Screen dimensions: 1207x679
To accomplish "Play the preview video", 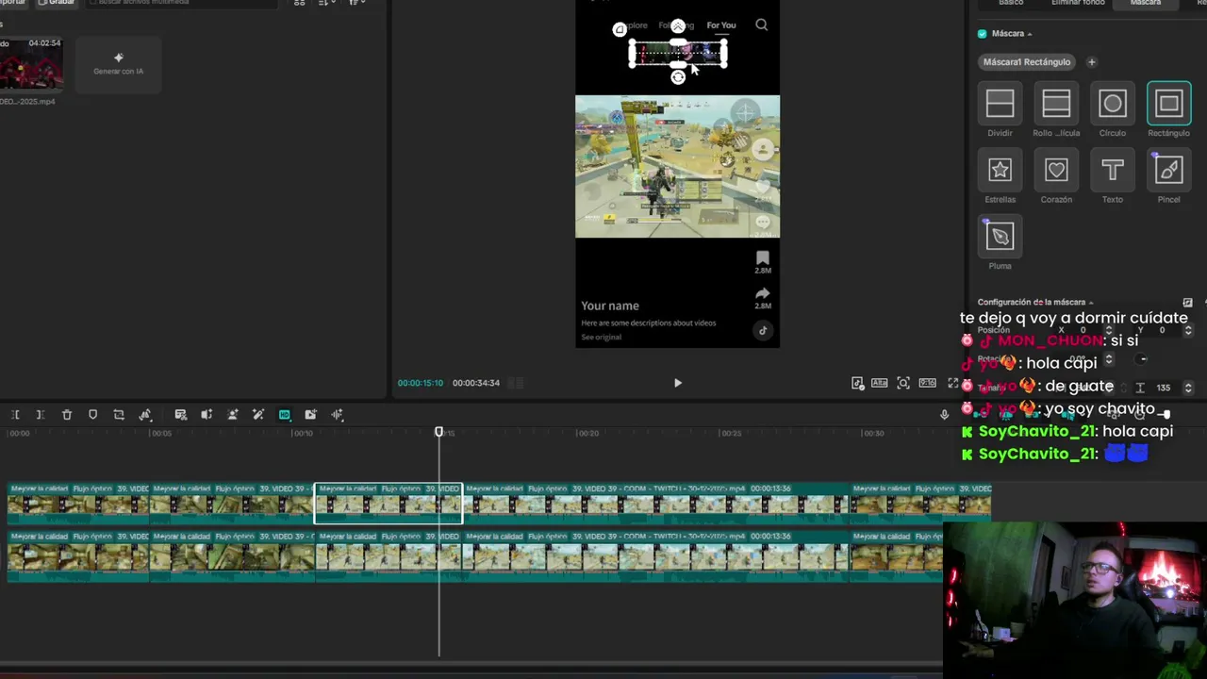I will coord(677,383).
